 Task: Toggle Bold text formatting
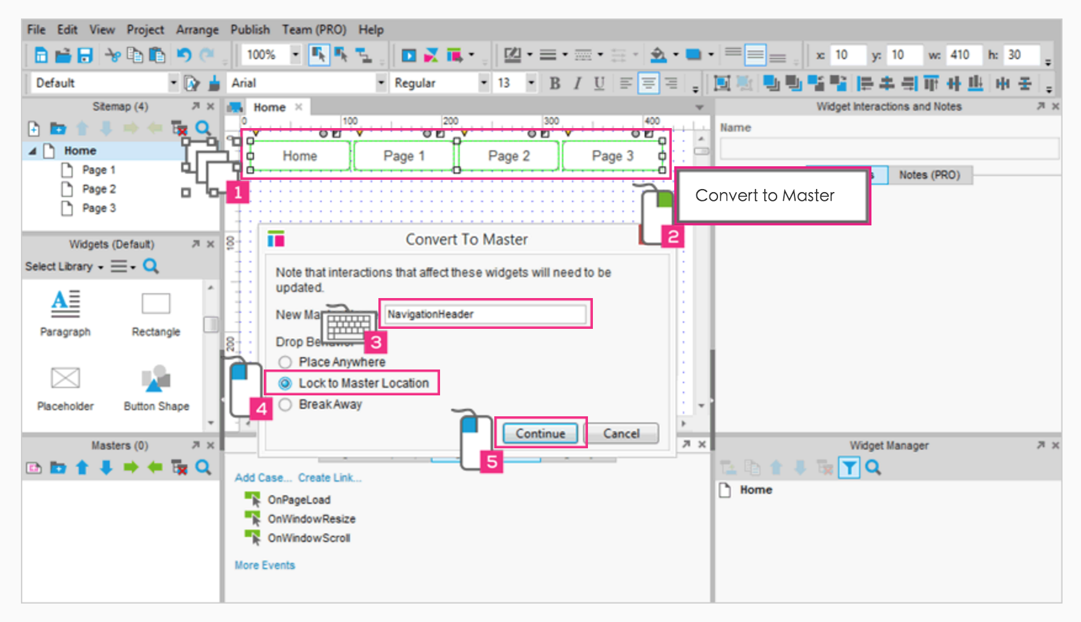[x=555, y=83]
